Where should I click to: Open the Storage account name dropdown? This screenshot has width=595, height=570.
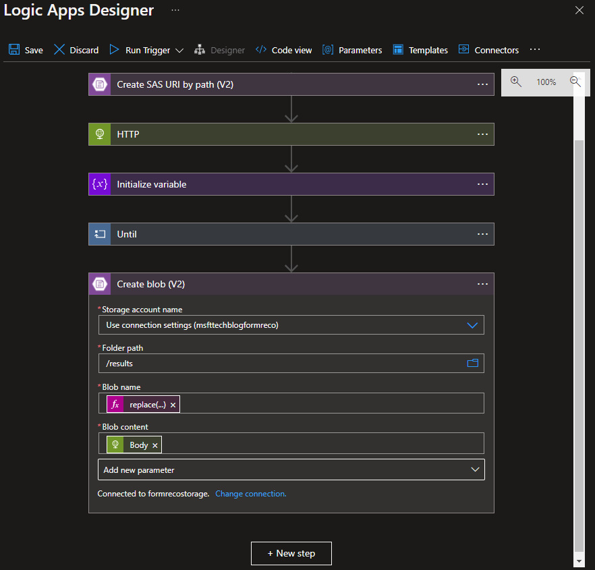point(472,325)
